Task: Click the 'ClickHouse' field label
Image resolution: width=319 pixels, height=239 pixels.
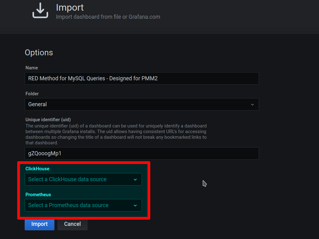Action: pyautogui.click(x=37, y=169)
